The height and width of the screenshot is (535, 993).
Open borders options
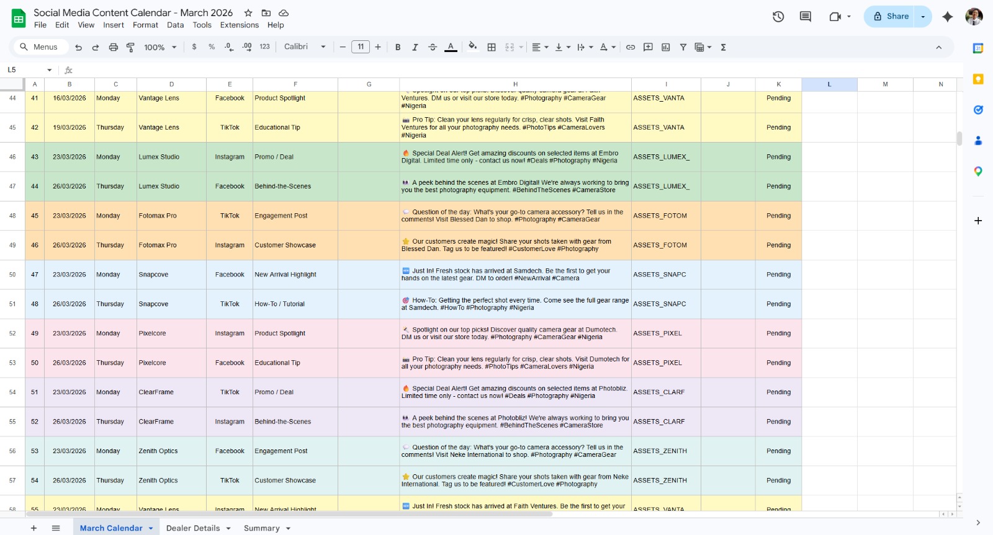(492, 47)
